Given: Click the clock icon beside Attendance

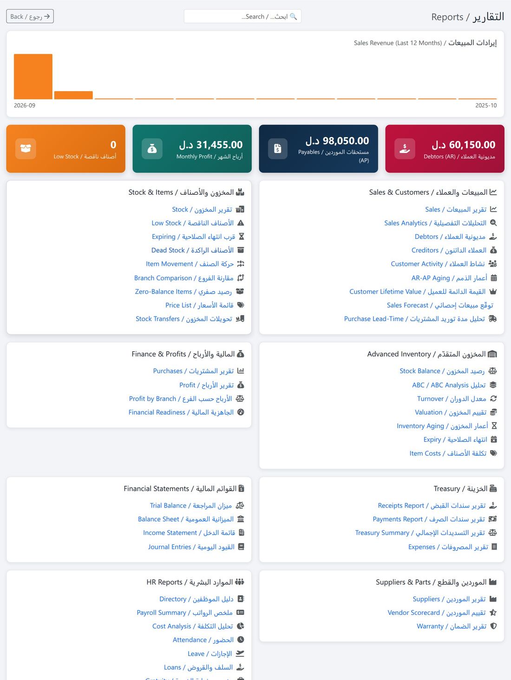Looking at the screenshot, I should pyautogui.click(x=241, y=640).
